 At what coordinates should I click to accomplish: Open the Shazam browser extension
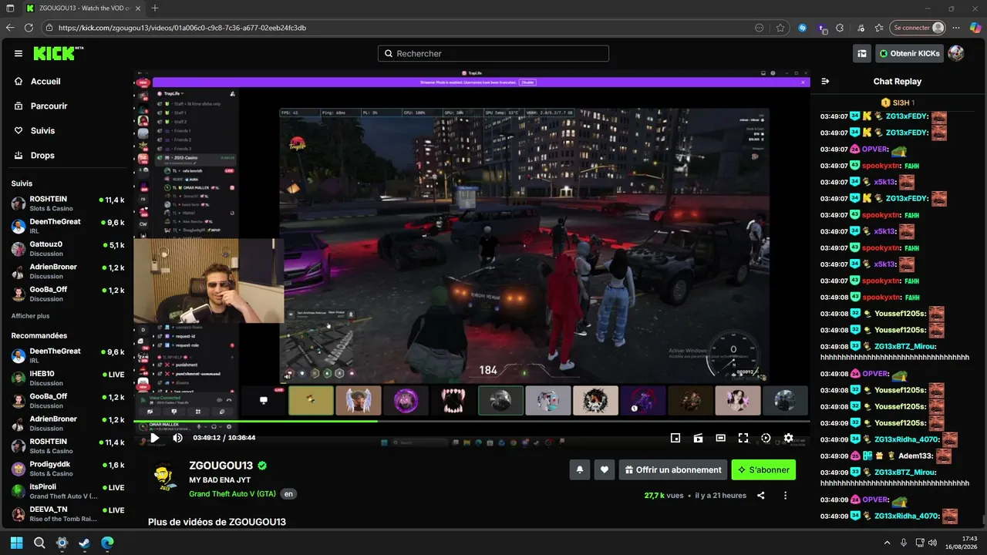(803, 28)
